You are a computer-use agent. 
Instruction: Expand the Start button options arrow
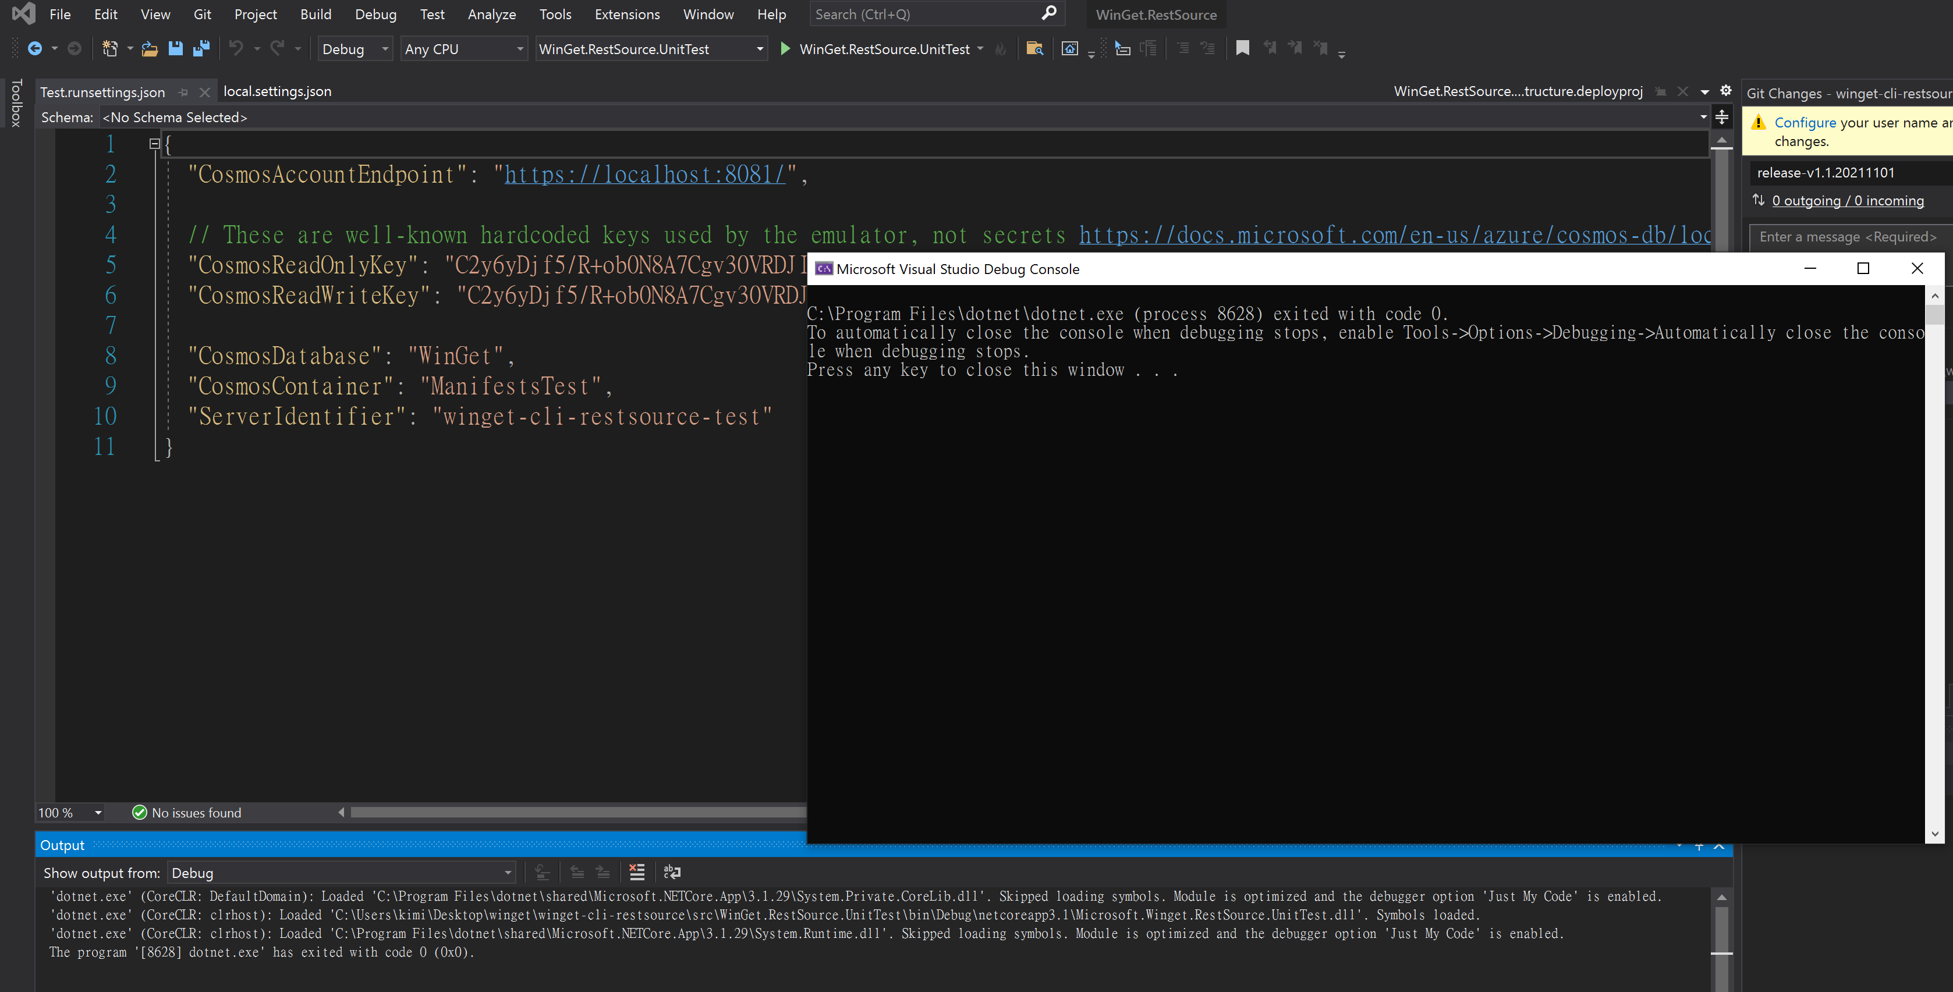point(980,49)
